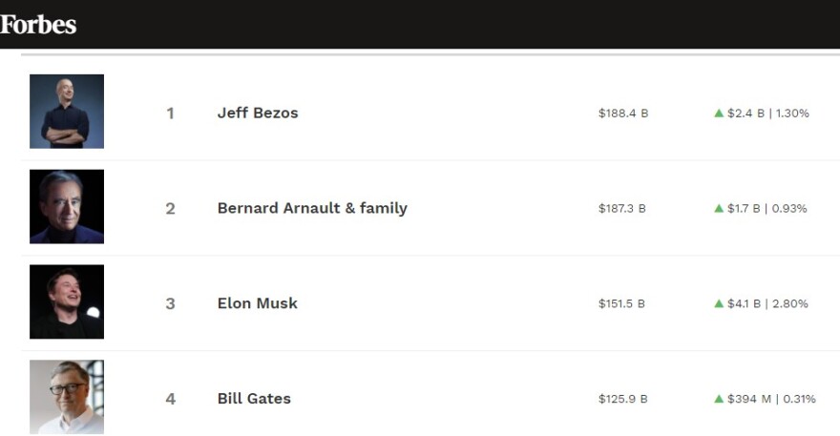Open the Bernard Arnault & family link
The width and height of the screenshot is (840, 436).
coord(312,208)
